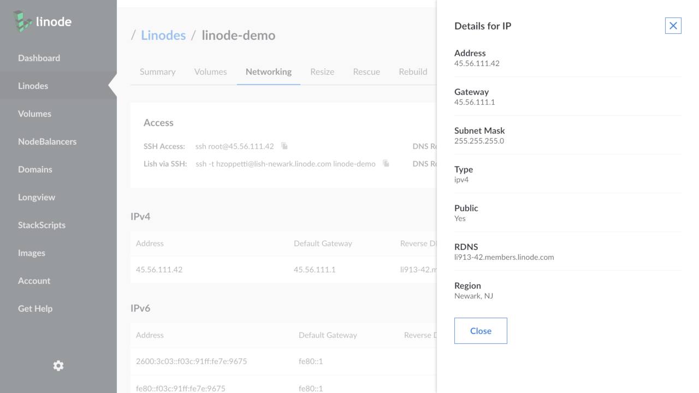Copy the SSH Access command
Screen dimensions: 699x393
point(285,146)
